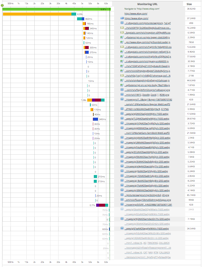Click the image icon beside 61wAAOSwygFelWI4 webp
The height and width of the screenshot is (267, 204).
pos(122,228)
